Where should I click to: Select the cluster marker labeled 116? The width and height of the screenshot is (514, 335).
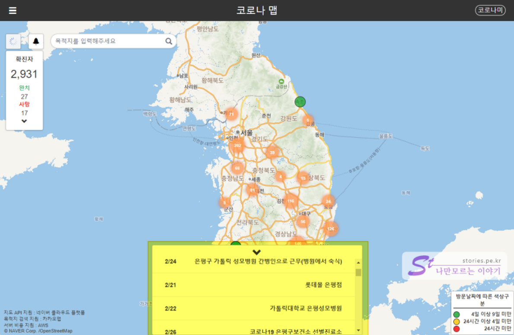coord(291,201)
